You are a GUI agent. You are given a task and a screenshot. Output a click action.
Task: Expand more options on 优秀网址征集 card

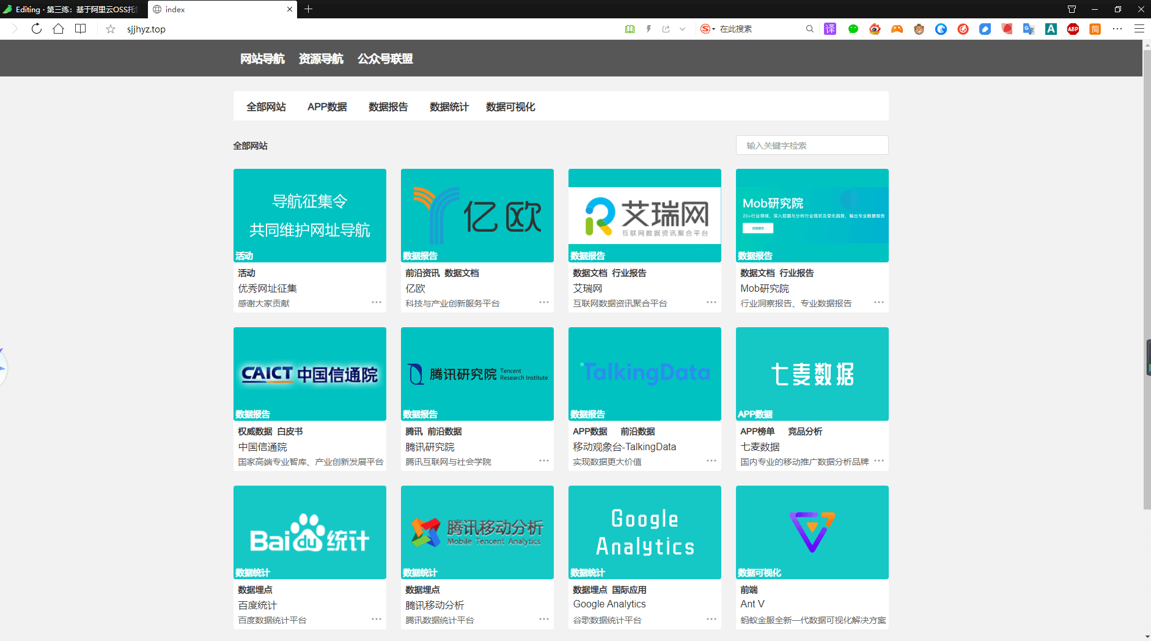tap(377, 302)
